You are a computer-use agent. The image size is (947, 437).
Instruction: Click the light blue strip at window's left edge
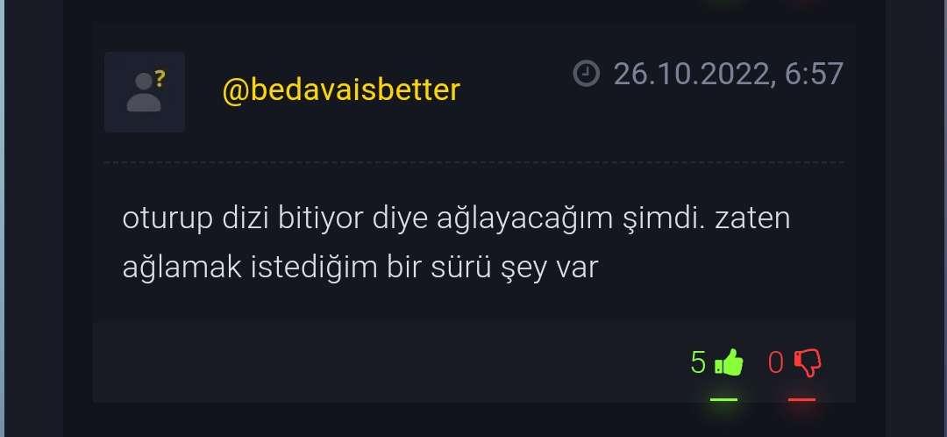(x=2, y=218)
